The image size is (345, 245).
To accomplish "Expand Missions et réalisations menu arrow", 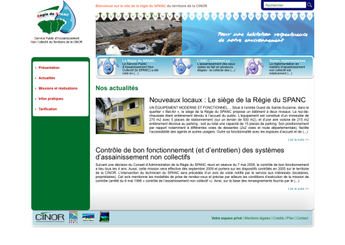I will tap(36, 89).
